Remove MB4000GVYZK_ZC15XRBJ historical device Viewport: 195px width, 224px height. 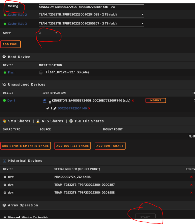(191, 177)
